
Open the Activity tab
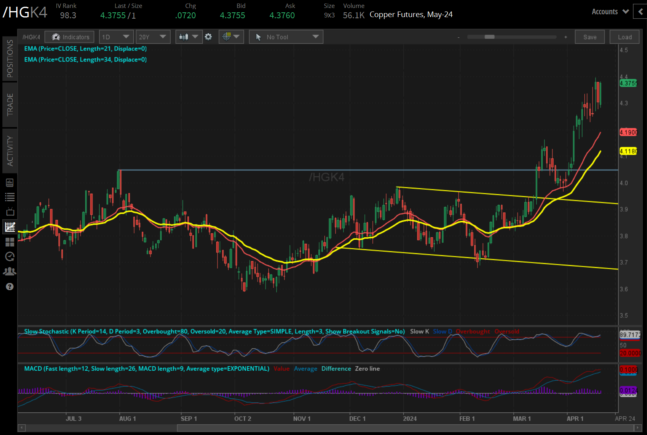click(10, 150)
